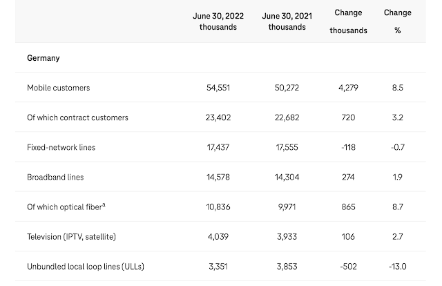Click the -502 unbundled loop change value
Screen dimensions: 442x286
[348, 267]
